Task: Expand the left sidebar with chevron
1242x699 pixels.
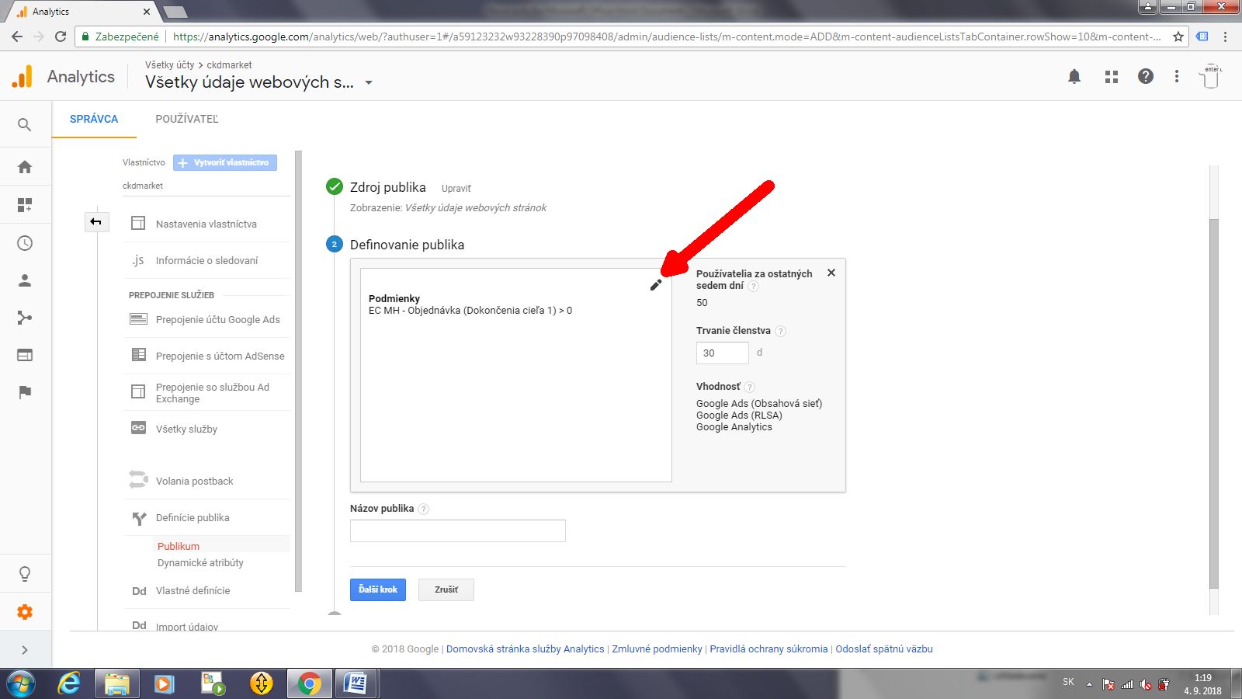Action: 25,650
